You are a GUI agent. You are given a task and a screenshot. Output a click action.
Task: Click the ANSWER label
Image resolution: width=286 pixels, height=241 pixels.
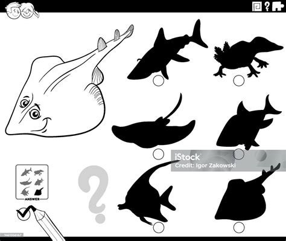pos(32,199)
